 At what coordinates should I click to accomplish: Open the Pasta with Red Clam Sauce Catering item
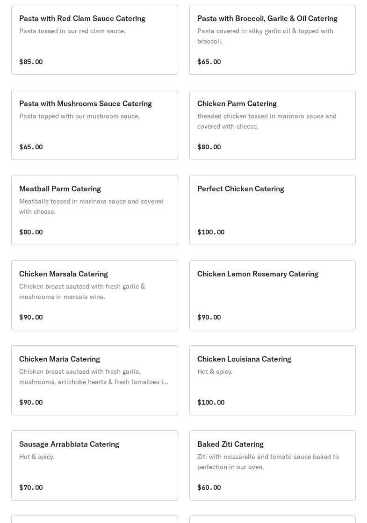(94, 40)
